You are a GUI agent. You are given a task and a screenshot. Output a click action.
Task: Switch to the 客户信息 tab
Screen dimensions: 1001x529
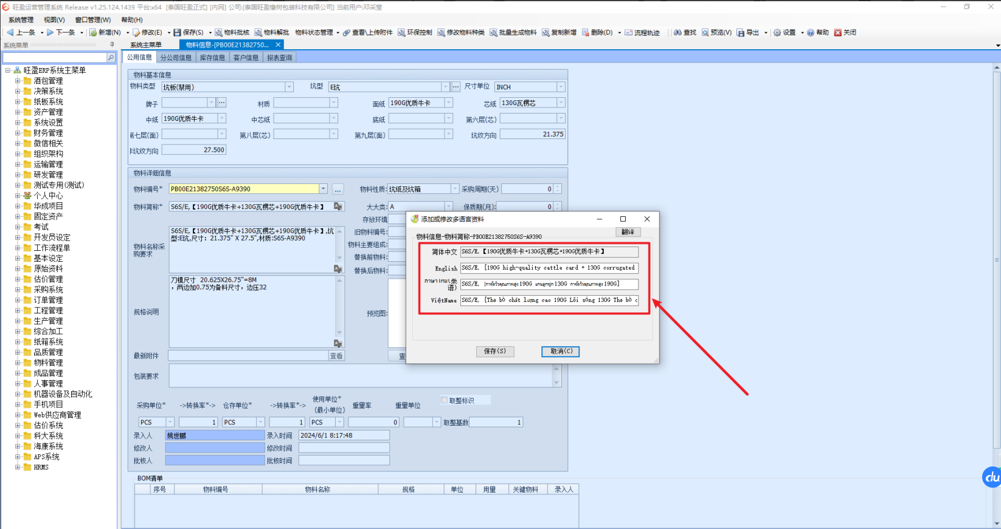click(x=246, y=58)
